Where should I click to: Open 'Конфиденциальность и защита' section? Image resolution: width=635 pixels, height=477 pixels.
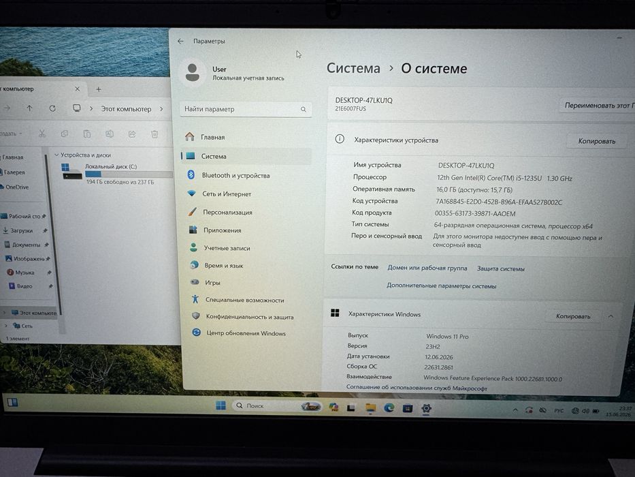coord(250,316)
